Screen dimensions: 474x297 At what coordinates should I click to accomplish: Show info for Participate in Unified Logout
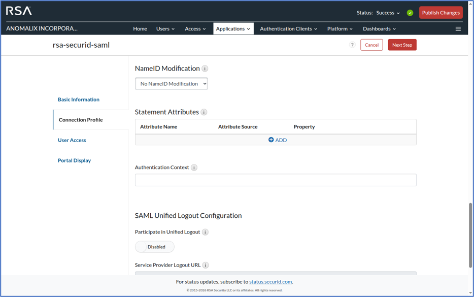205,232
